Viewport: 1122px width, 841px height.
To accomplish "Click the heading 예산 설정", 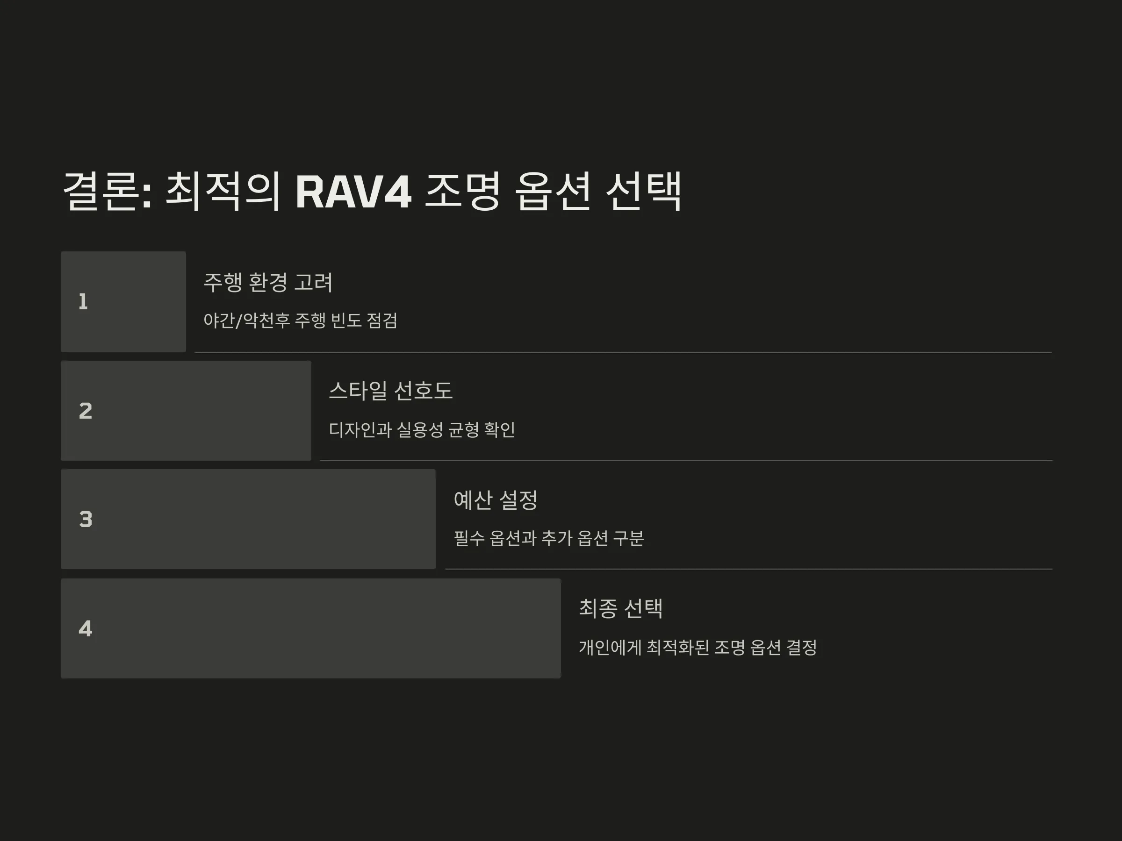I will (496, 500).
